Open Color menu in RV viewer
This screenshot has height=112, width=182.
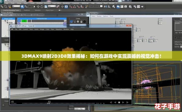[47, 29]
